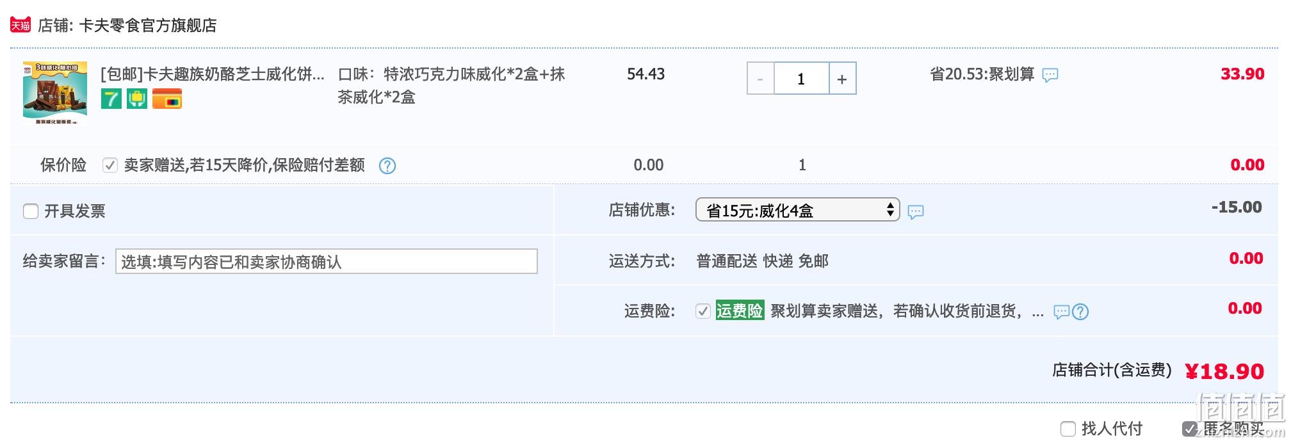Click the unit price 54.43

pos(645,74)
